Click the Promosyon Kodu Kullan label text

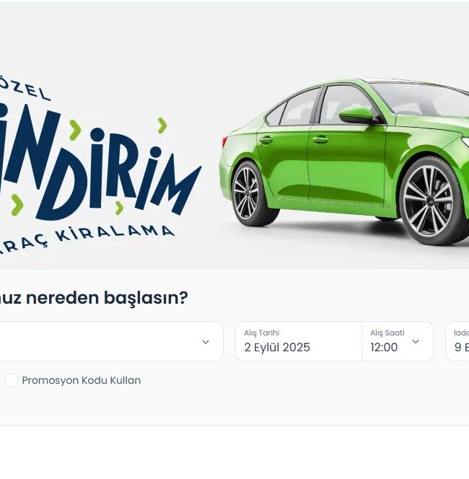pos(82,380)
